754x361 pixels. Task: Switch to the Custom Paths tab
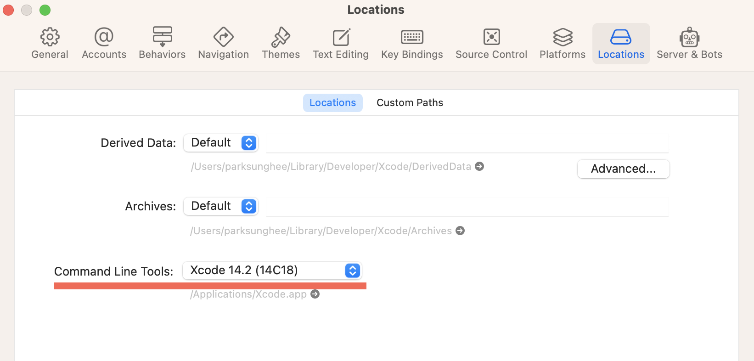pos(410,103)
